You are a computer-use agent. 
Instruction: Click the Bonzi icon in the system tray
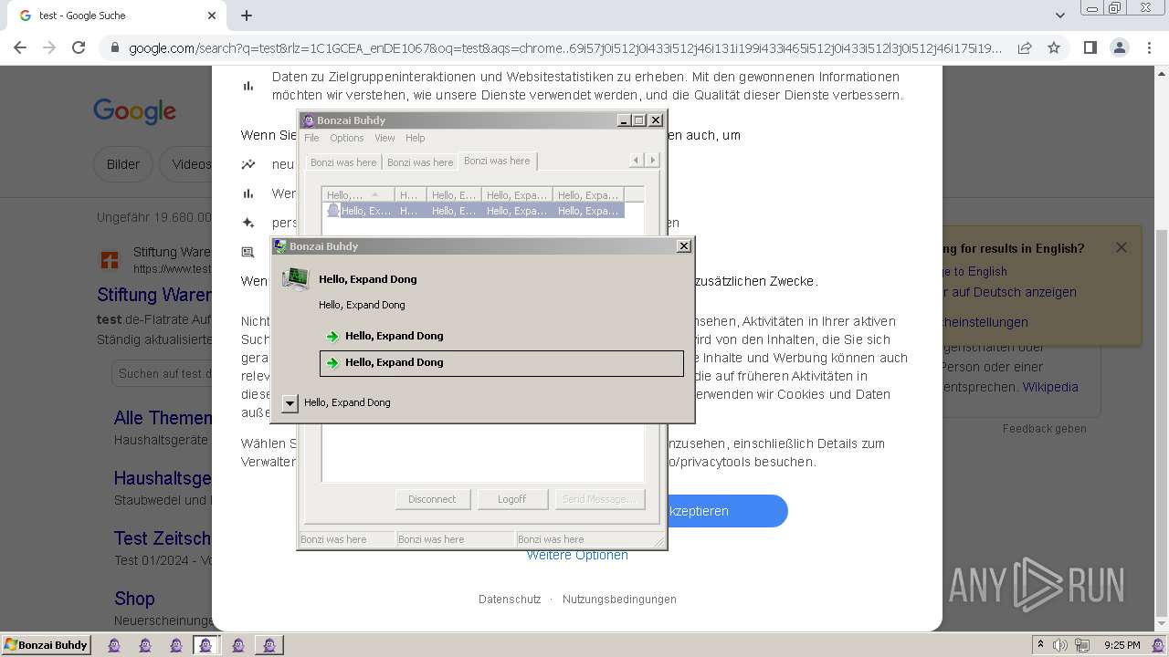[x=1158, y=645]
